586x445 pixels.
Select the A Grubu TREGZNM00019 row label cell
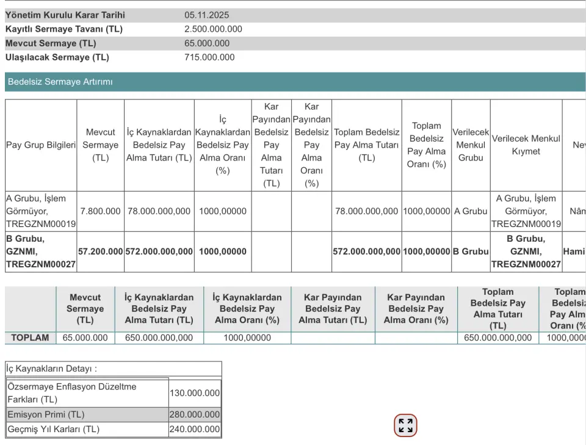click(x=41, y=211)
